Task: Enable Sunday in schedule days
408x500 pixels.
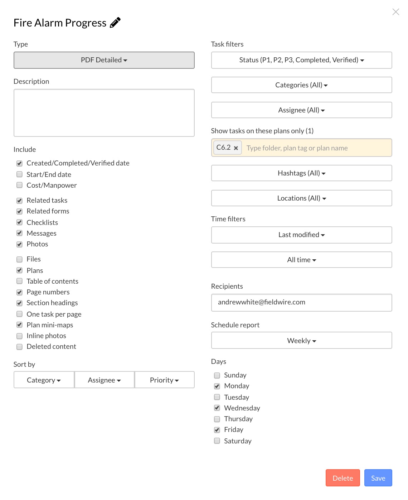Action: (217, 375)
